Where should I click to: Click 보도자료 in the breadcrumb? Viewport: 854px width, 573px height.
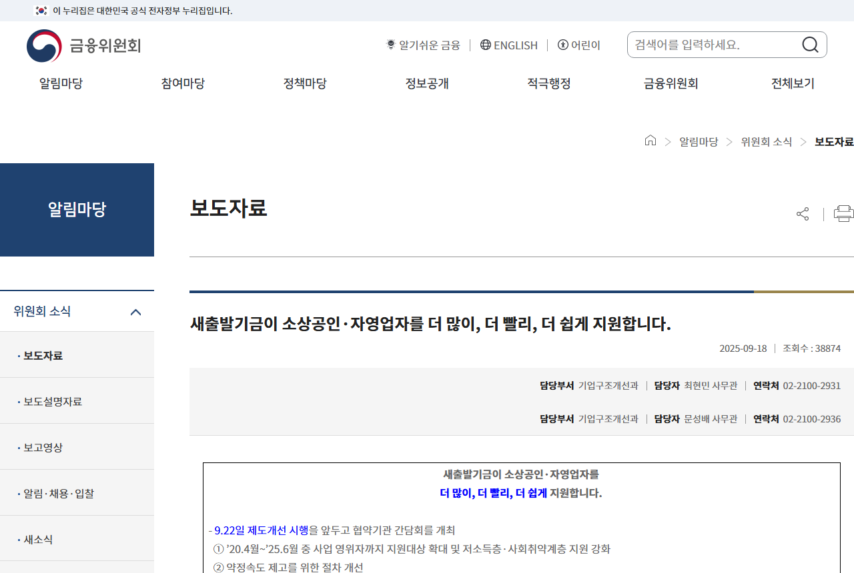(x=834, y=141)
